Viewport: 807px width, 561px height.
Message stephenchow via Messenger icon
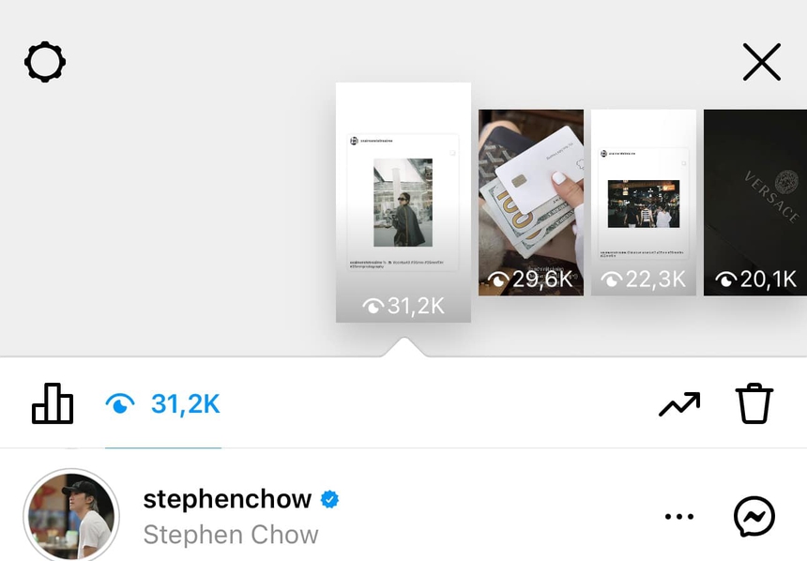coord(754,516)
